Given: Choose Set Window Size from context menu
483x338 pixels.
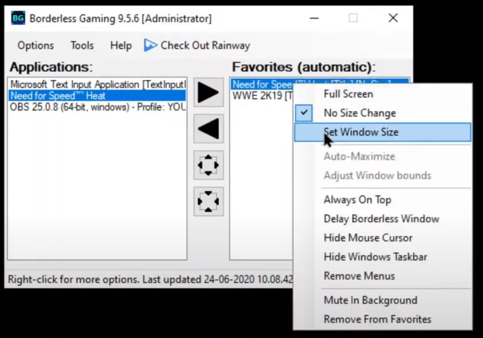Looking at the screenshot, I should pos(361,132).
